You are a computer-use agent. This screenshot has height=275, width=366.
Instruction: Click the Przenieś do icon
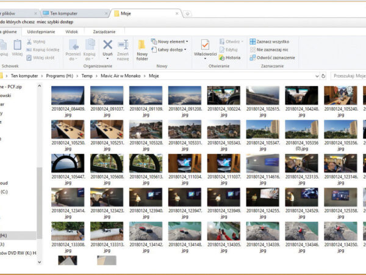click(73, 48)
